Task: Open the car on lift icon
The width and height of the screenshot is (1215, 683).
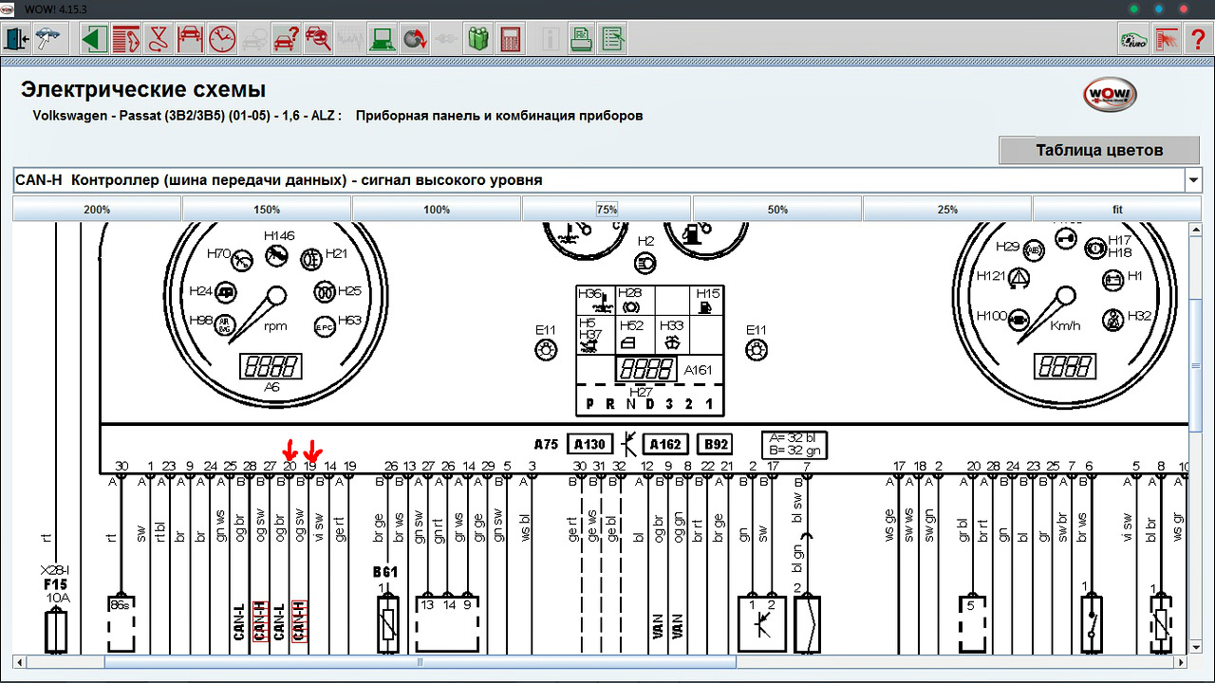Action: click(x=190, y=39)
